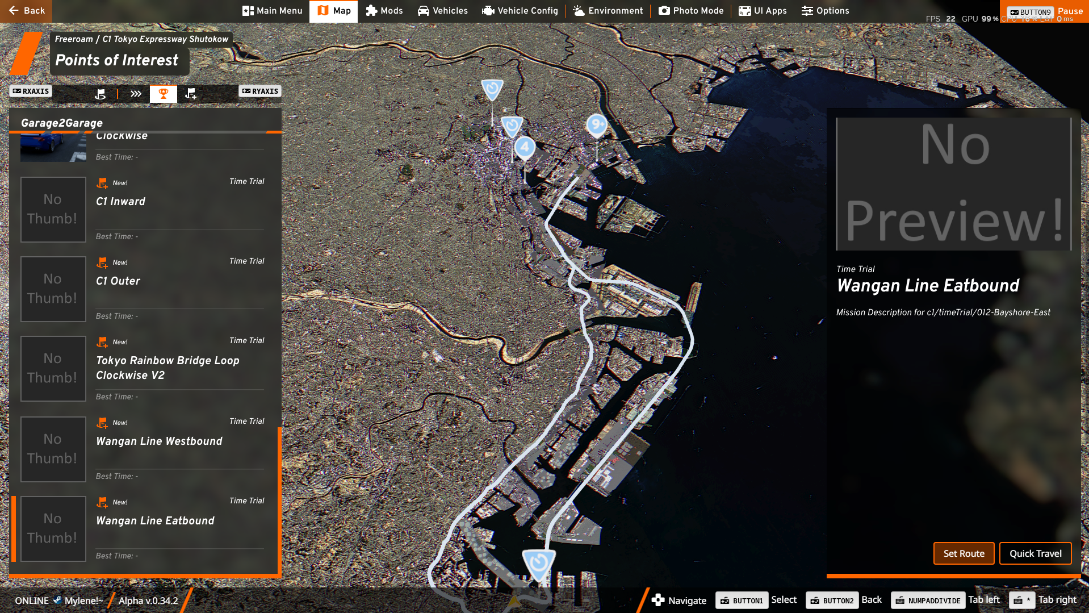The height and width of the screenshot is (613, 1089).
Task: Click the BUTTON2 Back hint
Action: 844,600
